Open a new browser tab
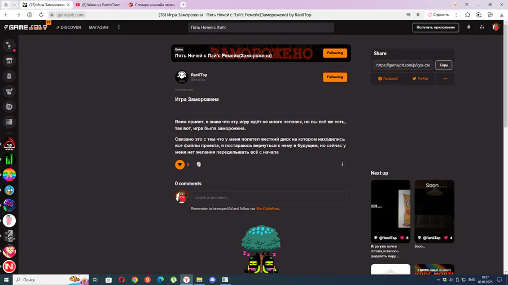The height and width of the screenshot is (285, 508). (183, 5)
